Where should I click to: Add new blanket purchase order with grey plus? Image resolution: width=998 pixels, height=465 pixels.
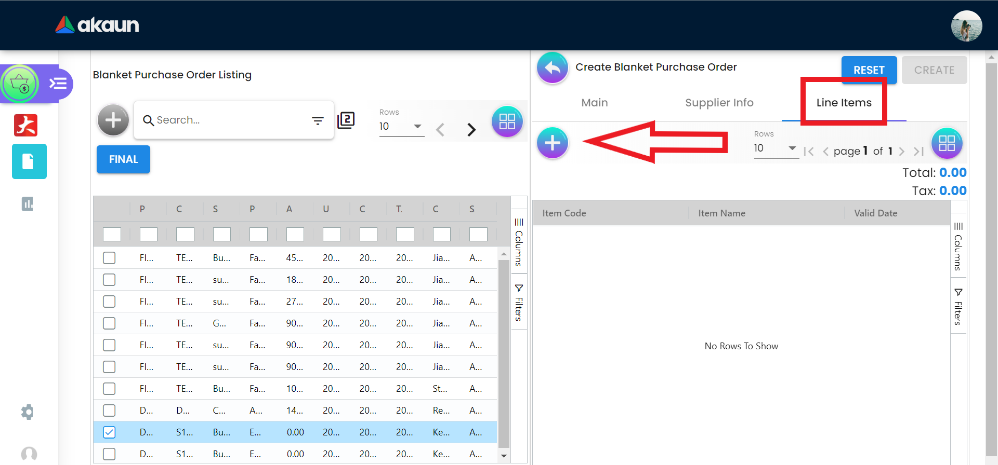coord(113,120)
